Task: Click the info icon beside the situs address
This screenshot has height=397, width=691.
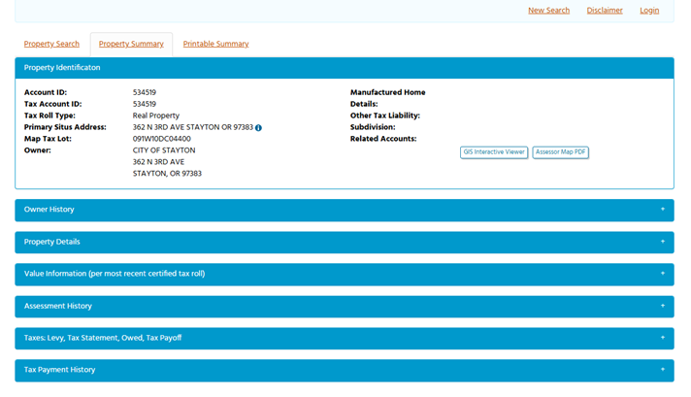Action: click(x=258, y=127)
